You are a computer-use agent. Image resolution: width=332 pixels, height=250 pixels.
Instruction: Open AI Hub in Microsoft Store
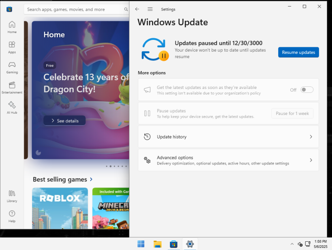click(x=12, y=108)
